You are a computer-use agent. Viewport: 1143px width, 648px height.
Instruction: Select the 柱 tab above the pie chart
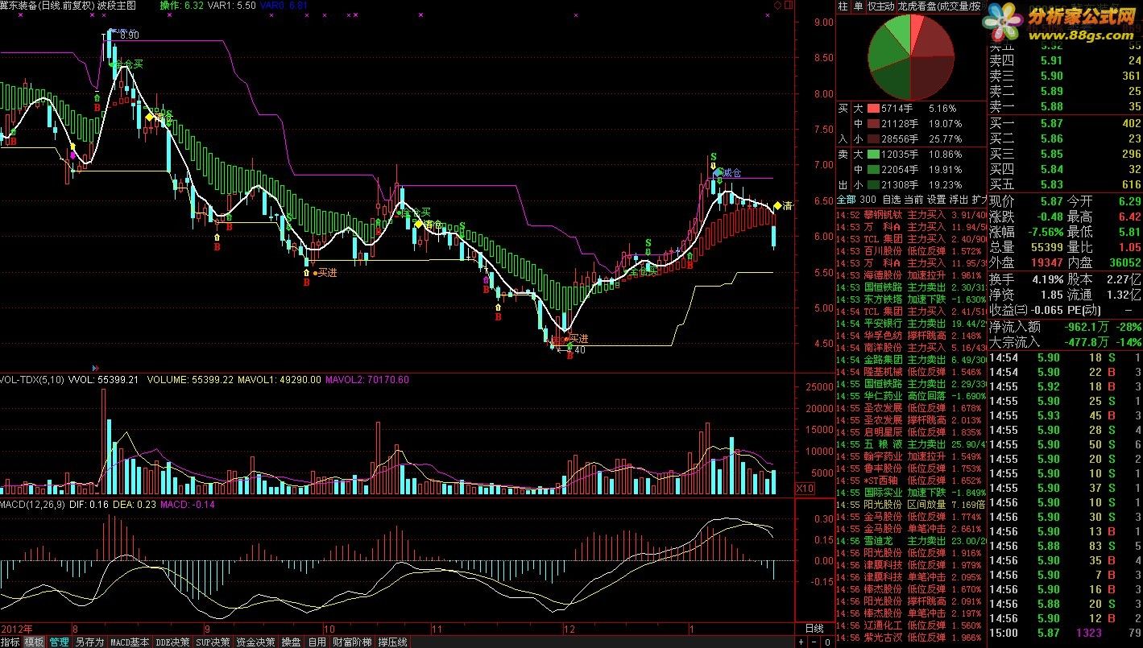pos(843,6)
